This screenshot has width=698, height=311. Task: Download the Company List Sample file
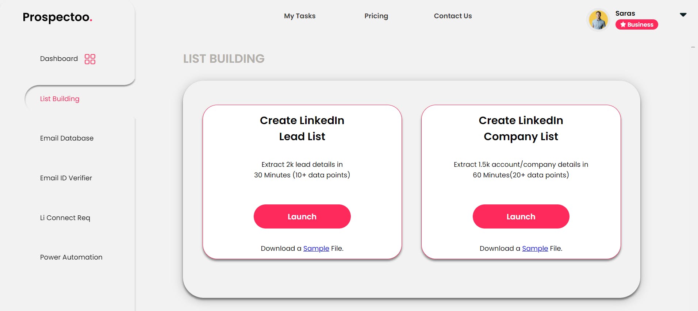[x=535, y=249]
